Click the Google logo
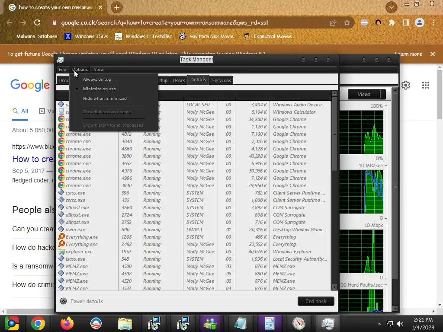This screenshot has width=443, height=332. pyautogui.click(x=30, y=85)
